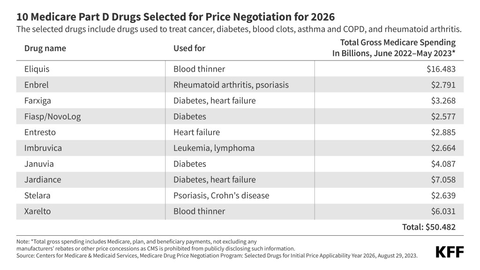The height and width of the screenshot is (270, 480).
Task: Click the Source citation line in footer
Action: pos(216,255)
